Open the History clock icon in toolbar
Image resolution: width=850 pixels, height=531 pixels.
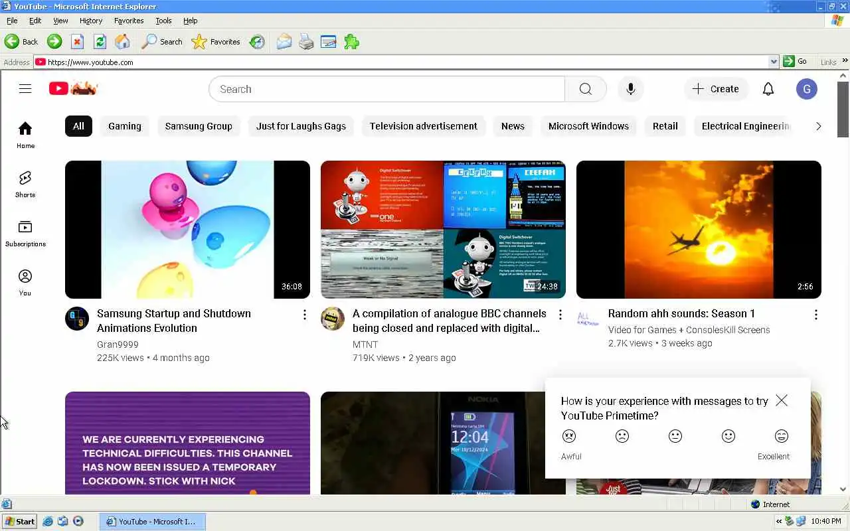coord(257,42)
